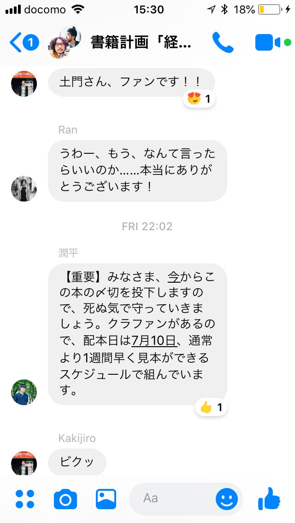The width and height of the screenshot is (295, 523).
Task: Start a video call with the camera icon
Action: coord(268,43)
